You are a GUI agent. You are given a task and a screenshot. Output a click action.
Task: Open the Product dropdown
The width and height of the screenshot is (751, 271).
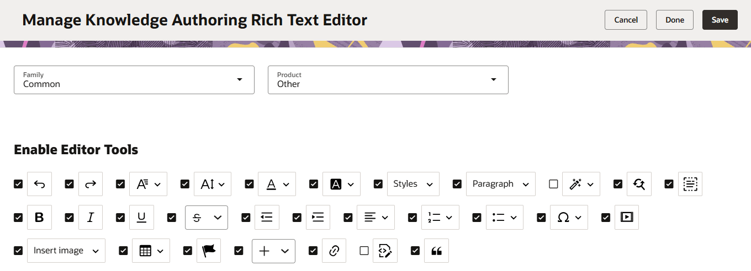(x=388, y=80)
